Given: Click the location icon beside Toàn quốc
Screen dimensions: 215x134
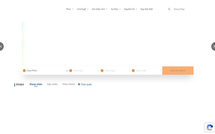Looking at the screenshot, I should click(79, 84).
